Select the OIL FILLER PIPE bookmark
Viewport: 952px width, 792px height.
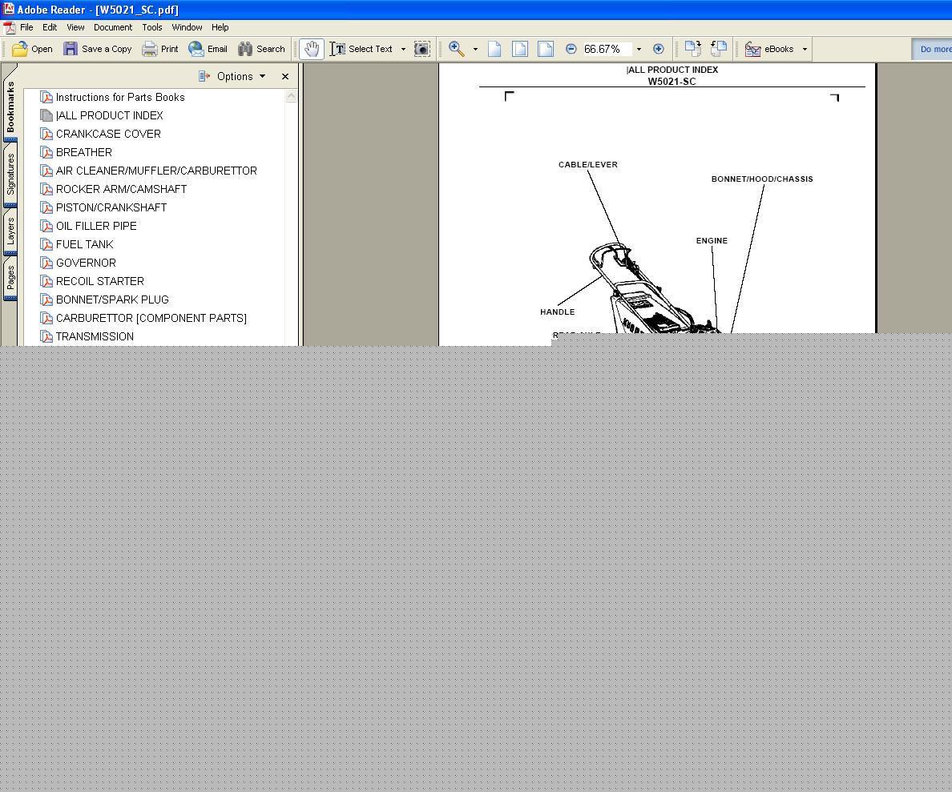click(96, 226)
